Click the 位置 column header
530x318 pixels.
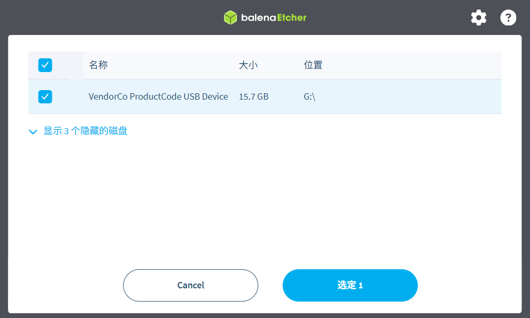313,65
